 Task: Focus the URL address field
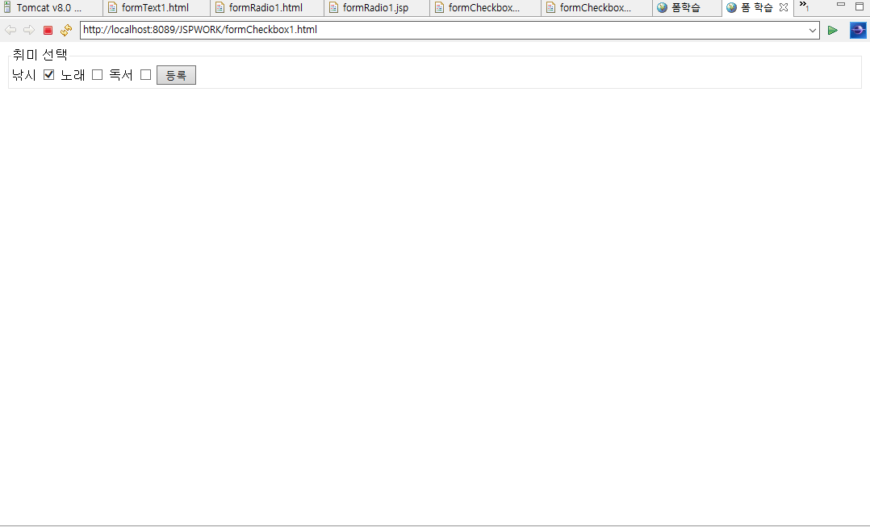[x=444, y=30]
